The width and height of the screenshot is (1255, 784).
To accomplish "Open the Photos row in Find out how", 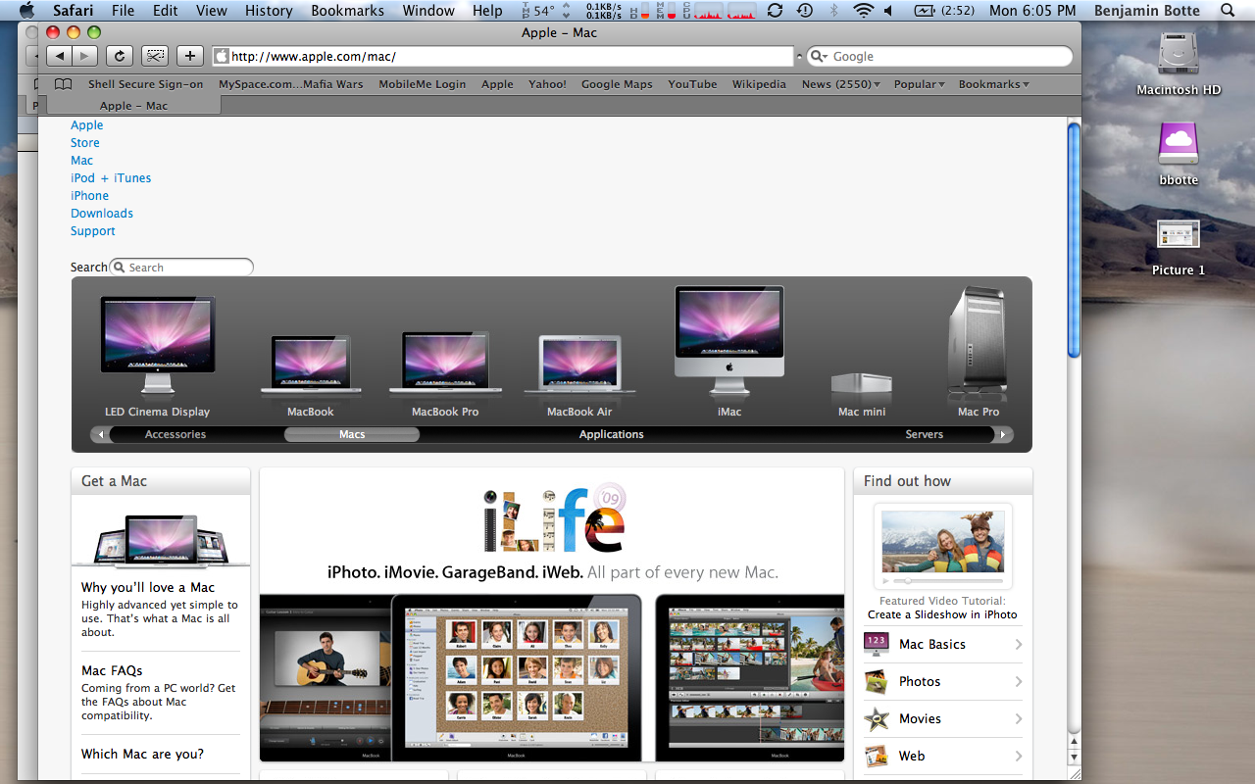I will [942, 681].
